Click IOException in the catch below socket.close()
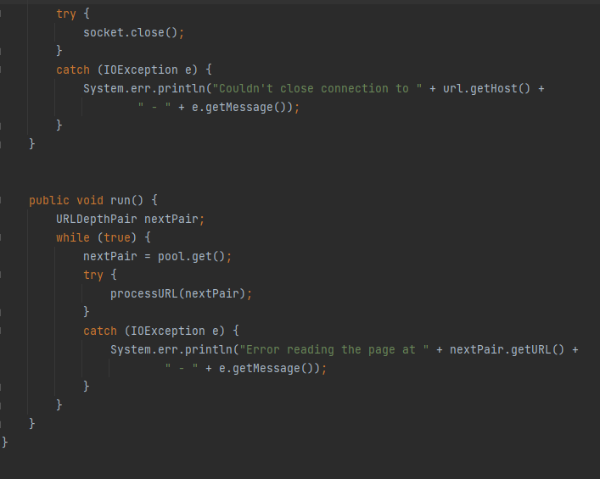This screenshot has height=479, width=600. click(140, 70)
